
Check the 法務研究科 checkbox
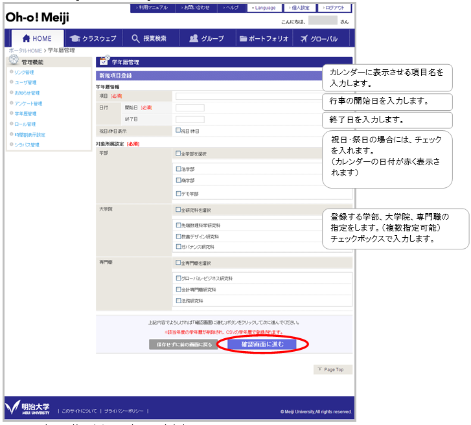pos(178,301)
